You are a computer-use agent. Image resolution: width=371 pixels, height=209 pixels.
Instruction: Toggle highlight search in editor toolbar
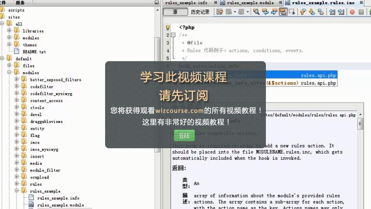point(283,12)
